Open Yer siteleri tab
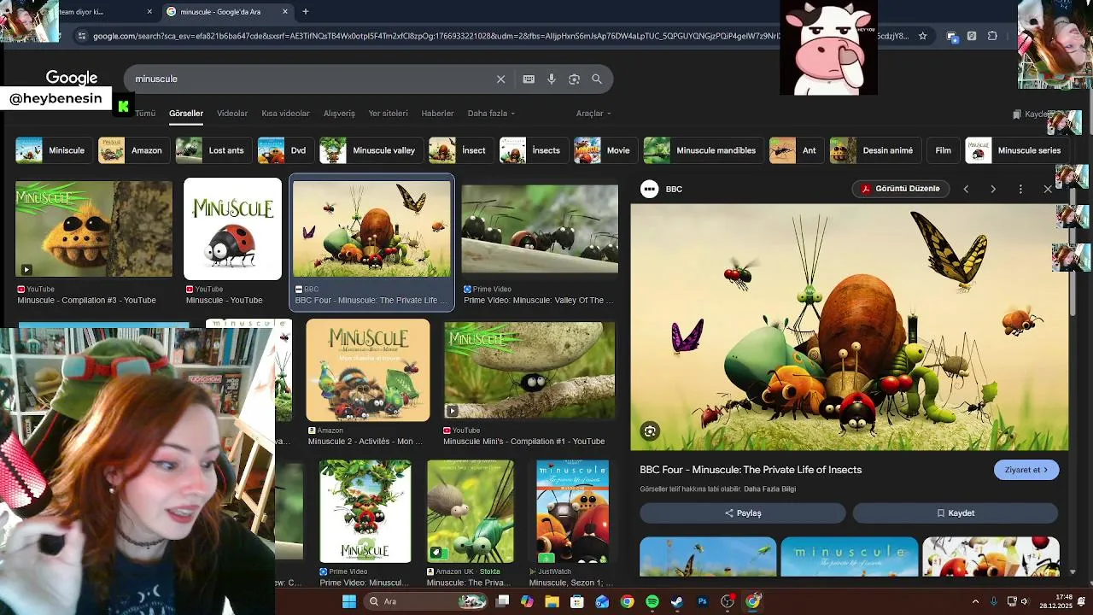Viewport: 1093px width, 615px height. click(388, 114)
